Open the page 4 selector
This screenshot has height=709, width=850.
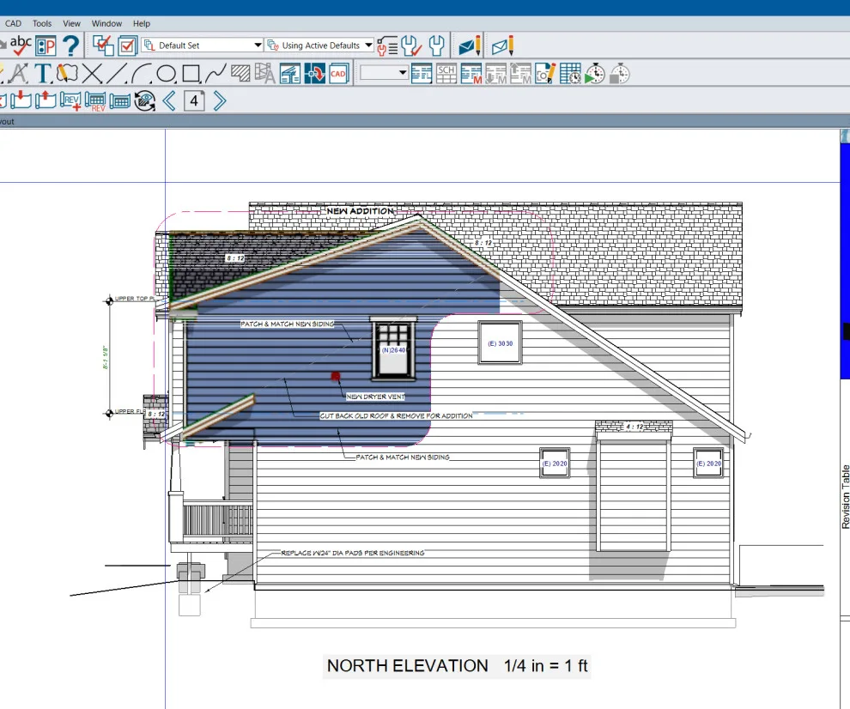(194, 100)
